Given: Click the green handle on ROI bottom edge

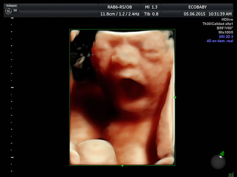Looking at the screenshot, I should (122, 165).
